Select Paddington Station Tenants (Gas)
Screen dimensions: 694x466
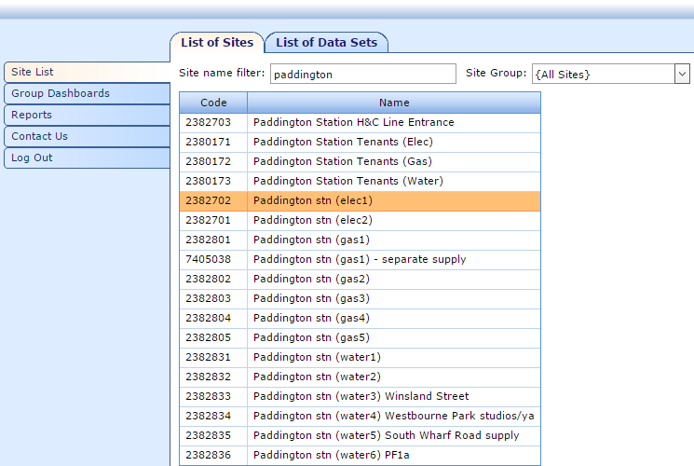point(360,161)
